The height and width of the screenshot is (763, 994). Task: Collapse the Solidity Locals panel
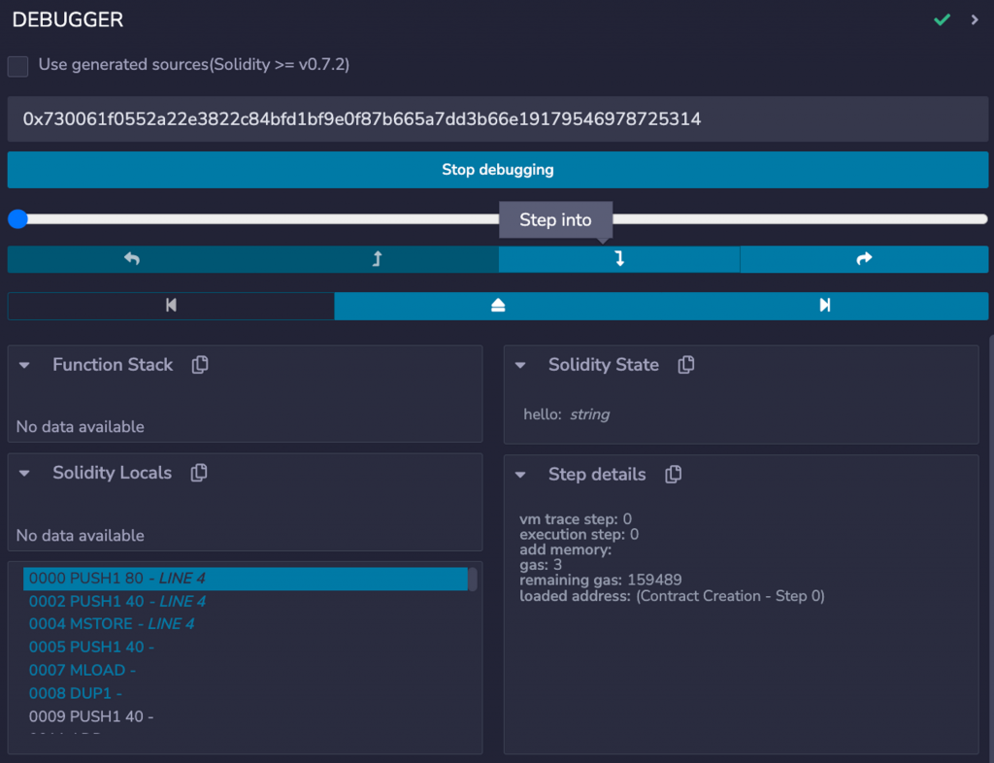(24, 474)
